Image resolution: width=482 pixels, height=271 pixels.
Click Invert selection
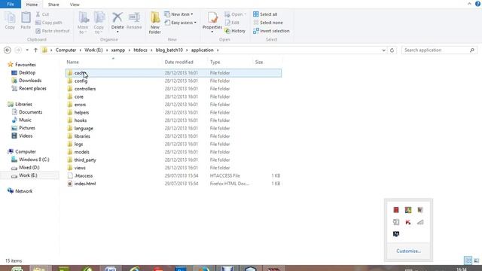coord(271,31)
